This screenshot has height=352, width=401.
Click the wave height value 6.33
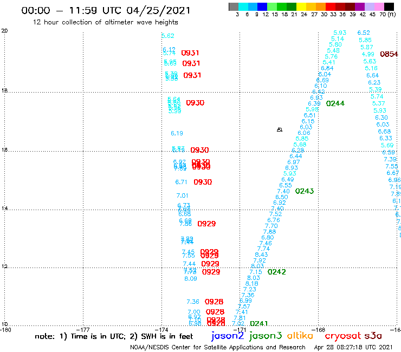pos(386,138)
